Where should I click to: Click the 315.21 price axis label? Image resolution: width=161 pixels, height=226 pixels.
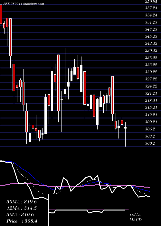[x=151, y=108]
